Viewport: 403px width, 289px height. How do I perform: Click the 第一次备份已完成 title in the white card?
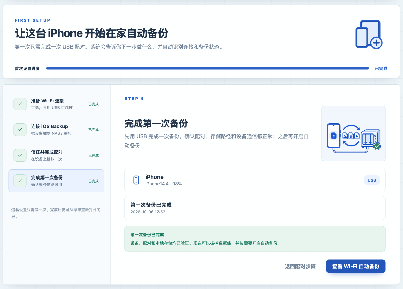tap(151, 205)
